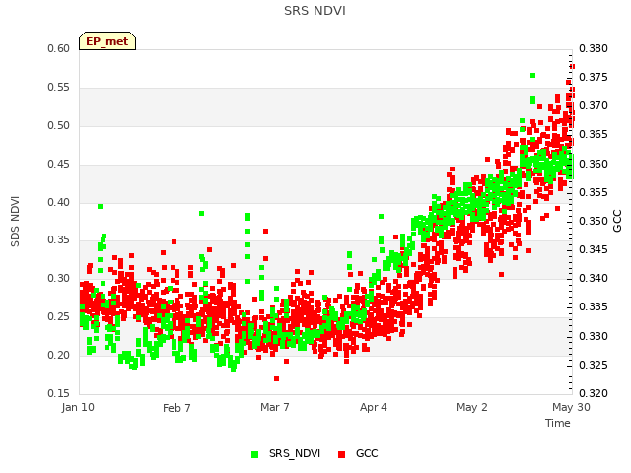Click the 0.30 left axis value
Screen dimensions: 631x473
coord(59,278)
